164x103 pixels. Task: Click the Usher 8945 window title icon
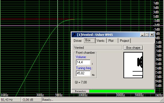click(x=74, y=35)
